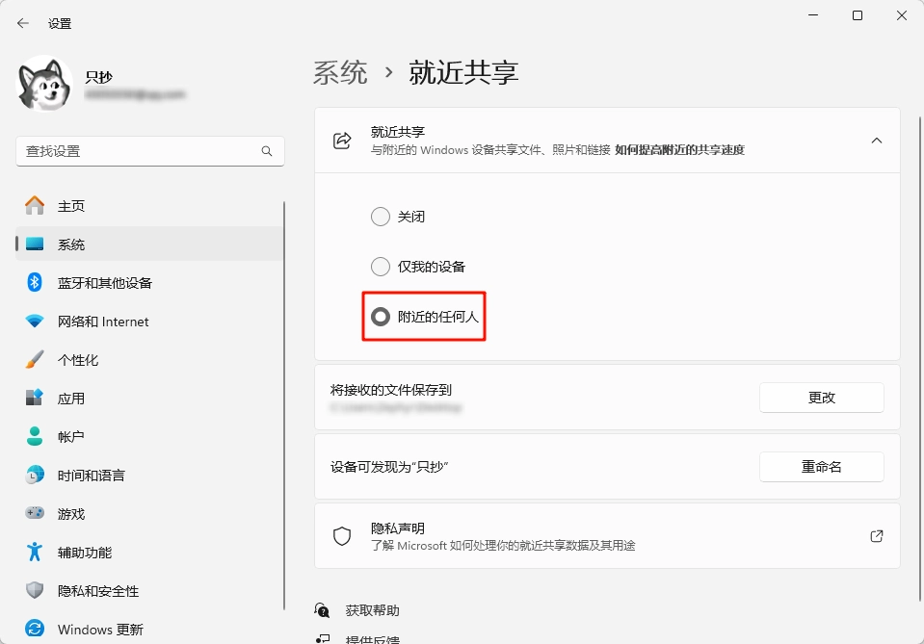This screenshot has width=924, height=644.
Task: Click 重命名 to rename the device
Action: [822, 467]
